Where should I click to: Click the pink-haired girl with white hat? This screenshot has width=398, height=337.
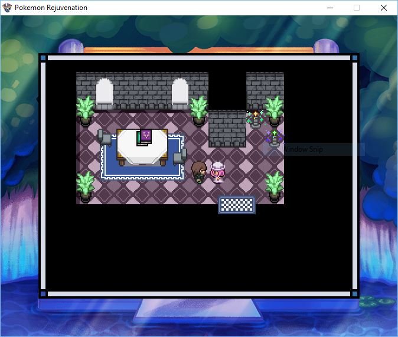tap(218, 172)
